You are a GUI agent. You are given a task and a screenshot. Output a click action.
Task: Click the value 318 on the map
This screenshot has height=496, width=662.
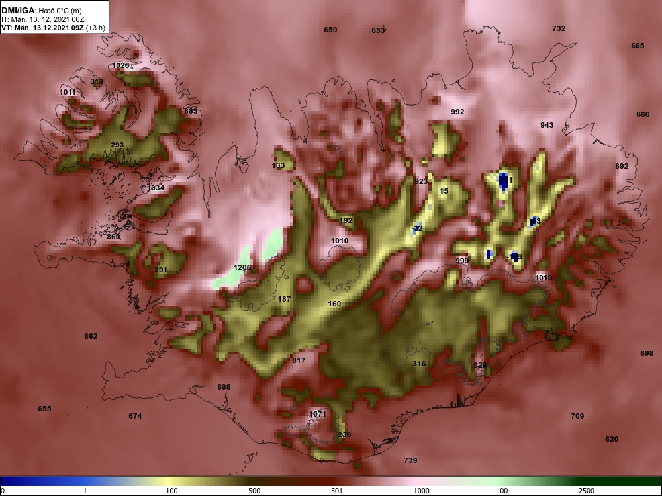tap(97, 82)
